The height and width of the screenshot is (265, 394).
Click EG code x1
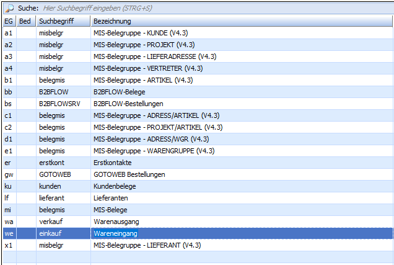tap(8, 245)
